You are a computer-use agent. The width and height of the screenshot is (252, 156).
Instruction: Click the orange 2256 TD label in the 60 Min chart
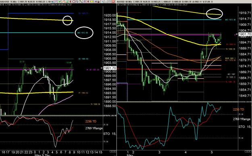pyautogui.click(x=239, y=109)
